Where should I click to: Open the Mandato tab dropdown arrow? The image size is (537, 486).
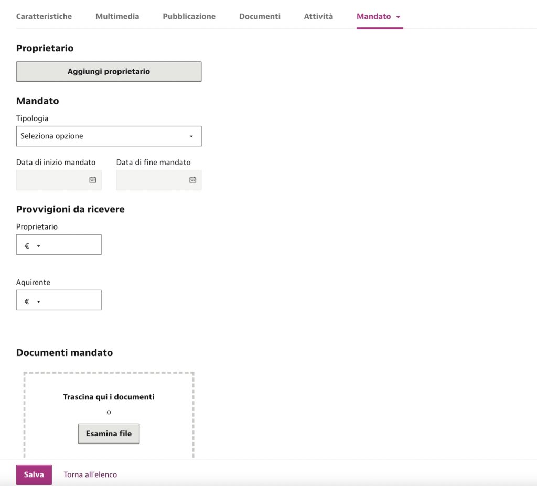[398, 17]
